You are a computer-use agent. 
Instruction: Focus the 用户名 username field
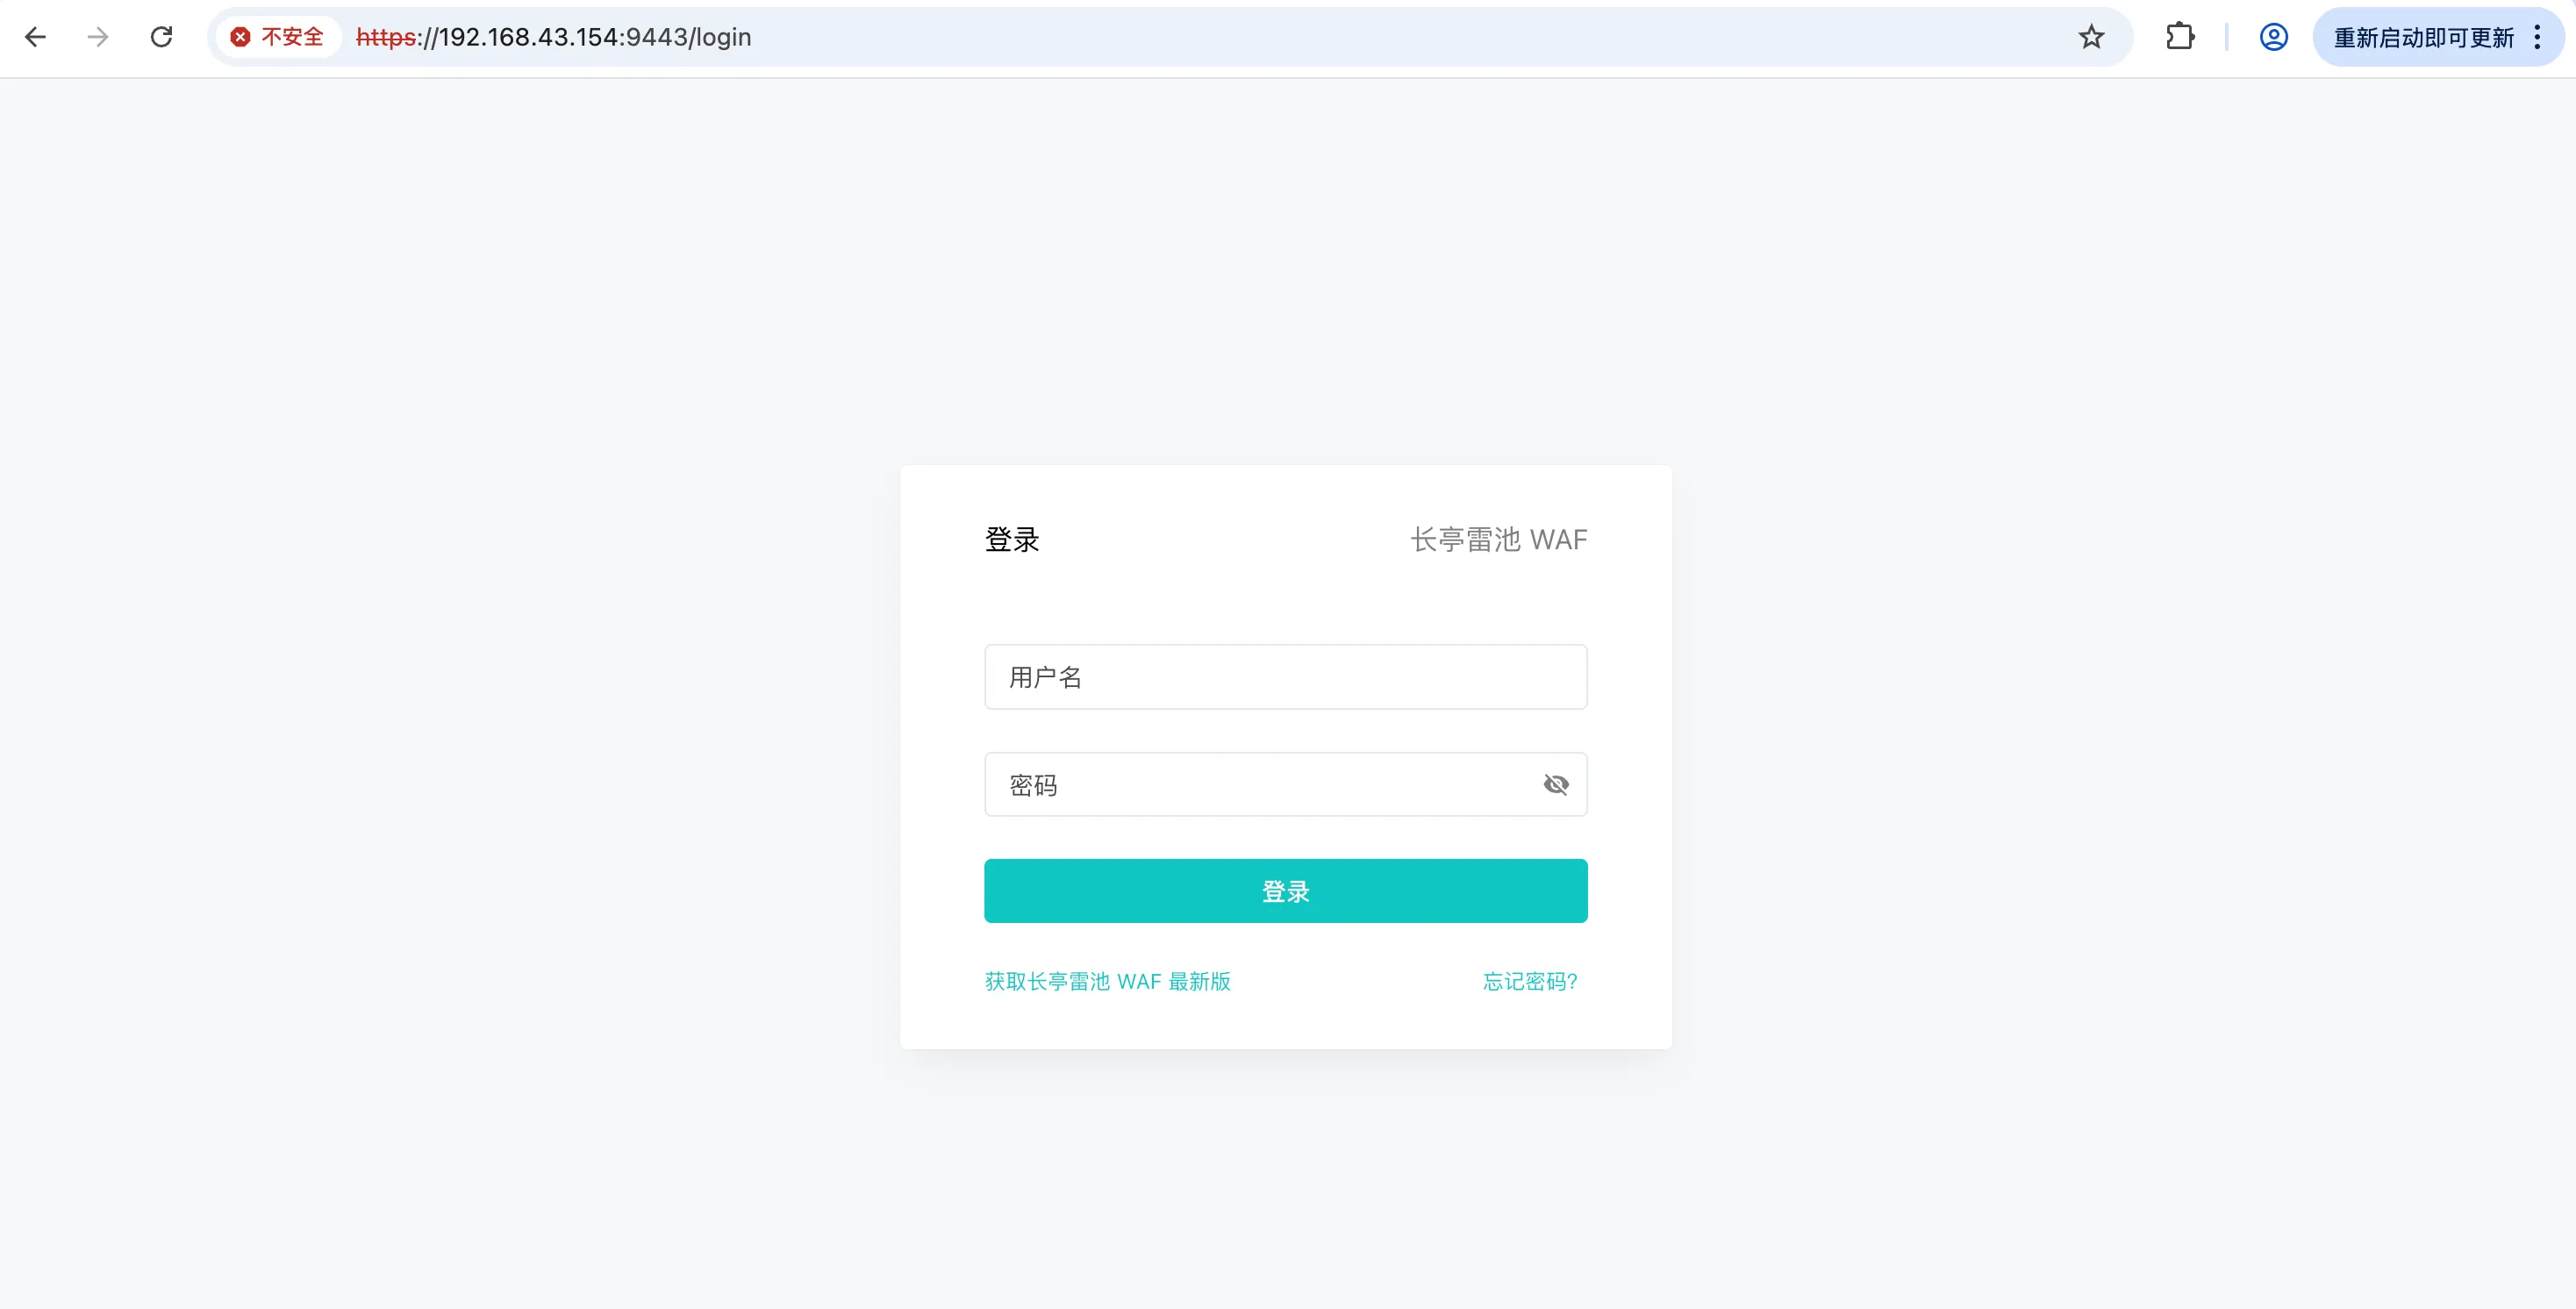(1285, 677)
